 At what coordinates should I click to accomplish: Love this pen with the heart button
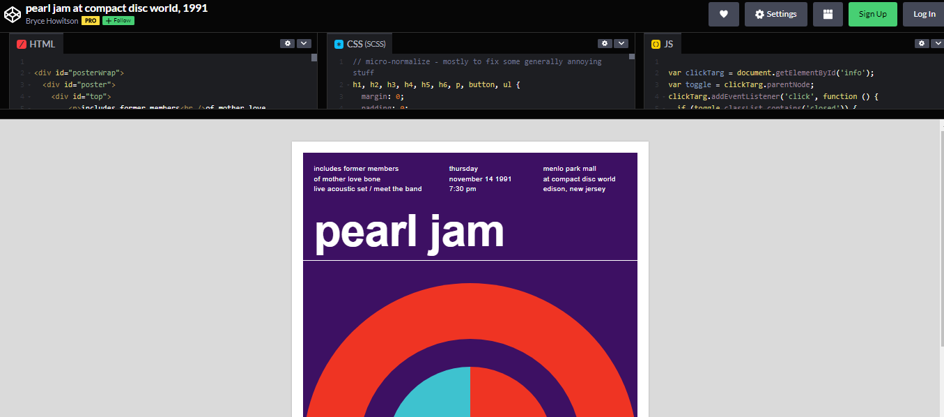pyautogui.click(x=724, y=14)
